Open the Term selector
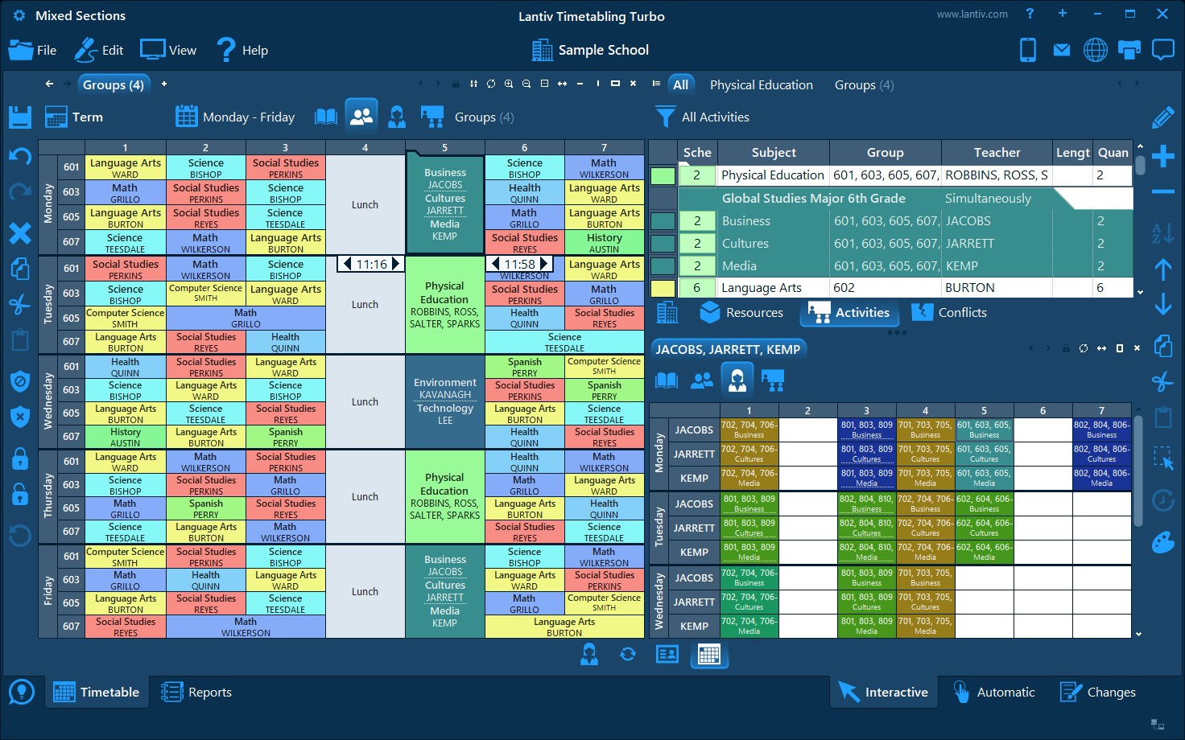This screenshot has height=740, width=1185. [74, 117]
